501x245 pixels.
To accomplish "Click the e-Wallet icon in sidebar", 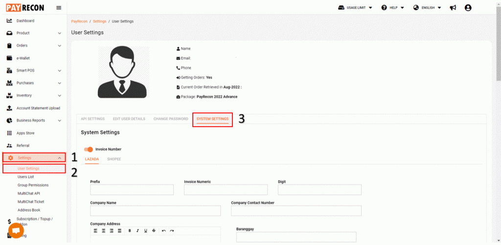I will [9, 58].
